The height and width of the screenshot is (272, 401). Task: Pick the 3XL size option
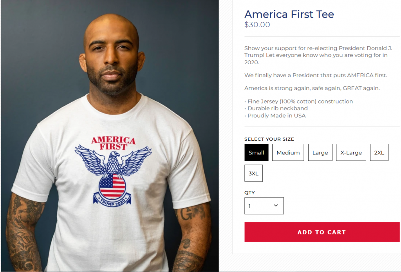[253, 173]
